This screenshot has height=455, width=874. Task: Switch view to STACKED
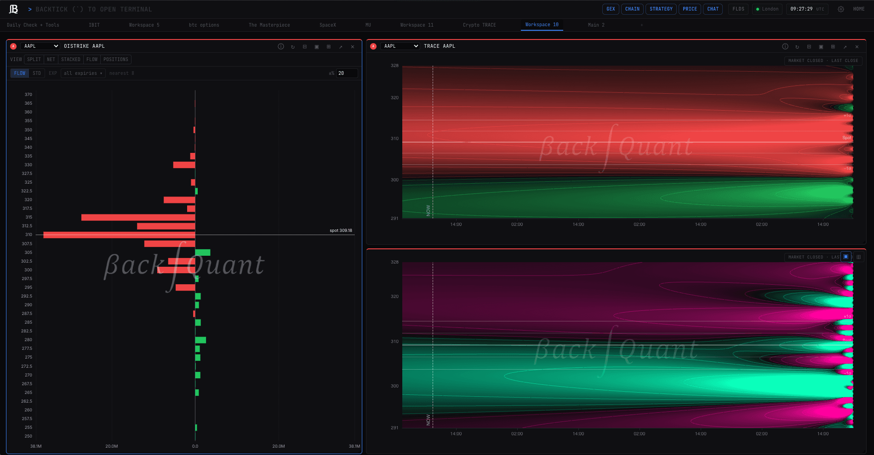(71, 59)
